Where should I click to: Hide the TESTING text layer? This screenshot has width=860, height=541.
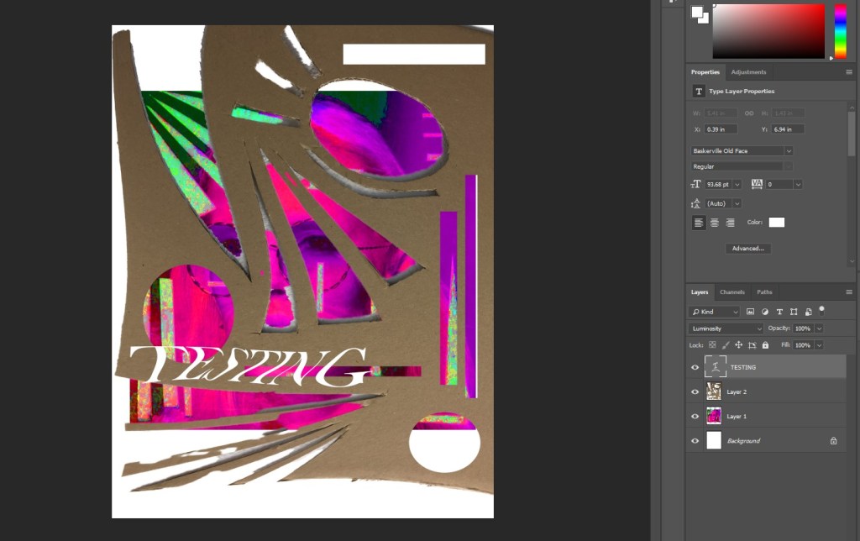[695, 367]
